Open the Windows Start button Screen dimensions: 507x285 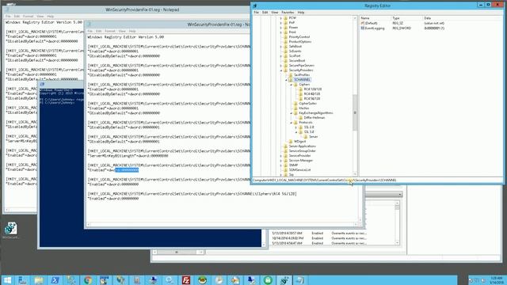pyautogui.click(x=7, y=280)
